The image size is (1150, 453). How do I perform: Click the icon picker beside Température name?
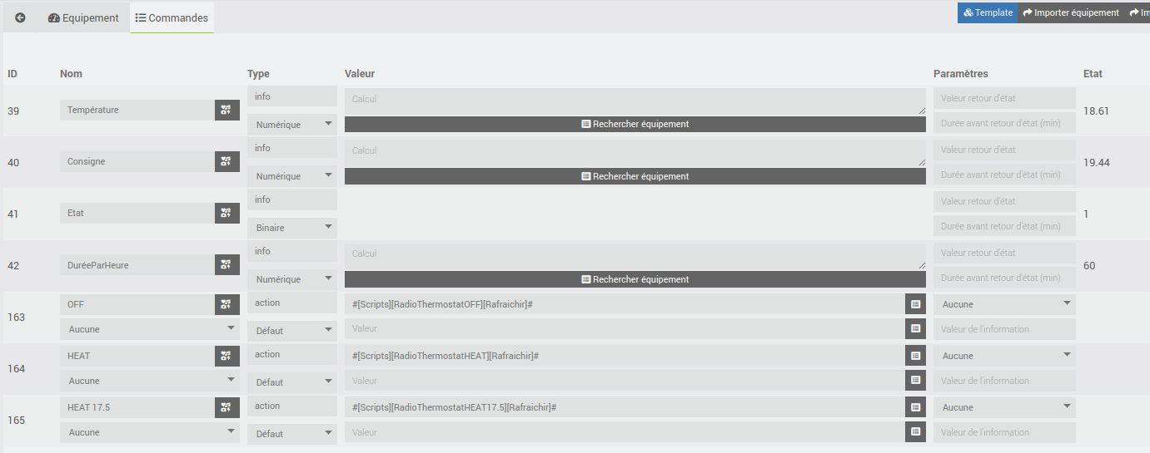pos(227,110)
